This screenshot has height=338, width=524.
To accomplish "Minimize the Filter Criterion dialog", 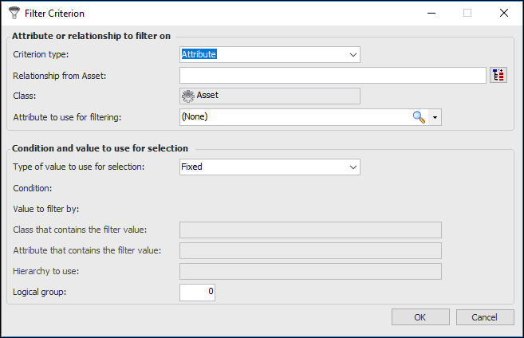I will (431, 14).
